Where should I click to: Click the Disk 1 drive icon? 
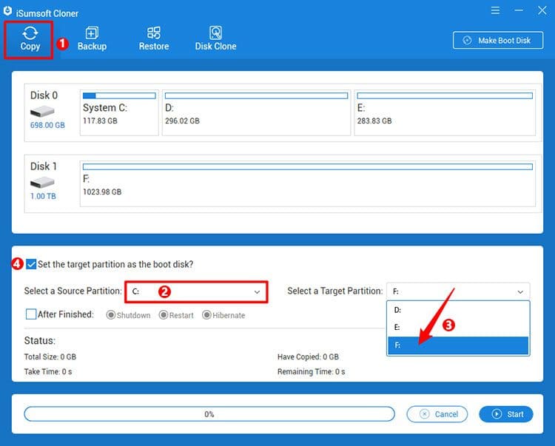pos(42,183)
